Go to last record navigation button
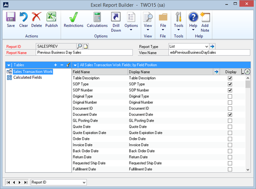 coord(25,182)
